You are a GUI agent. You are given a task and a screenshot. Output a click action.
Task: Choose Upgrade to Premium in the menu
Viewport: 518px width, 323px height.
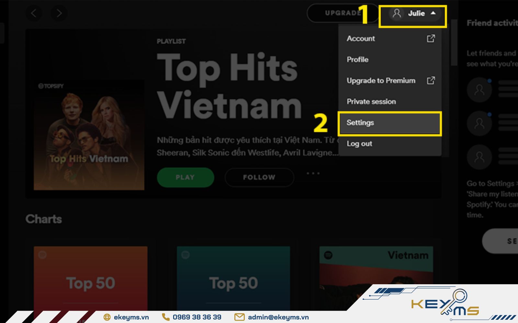pos(390,80)
